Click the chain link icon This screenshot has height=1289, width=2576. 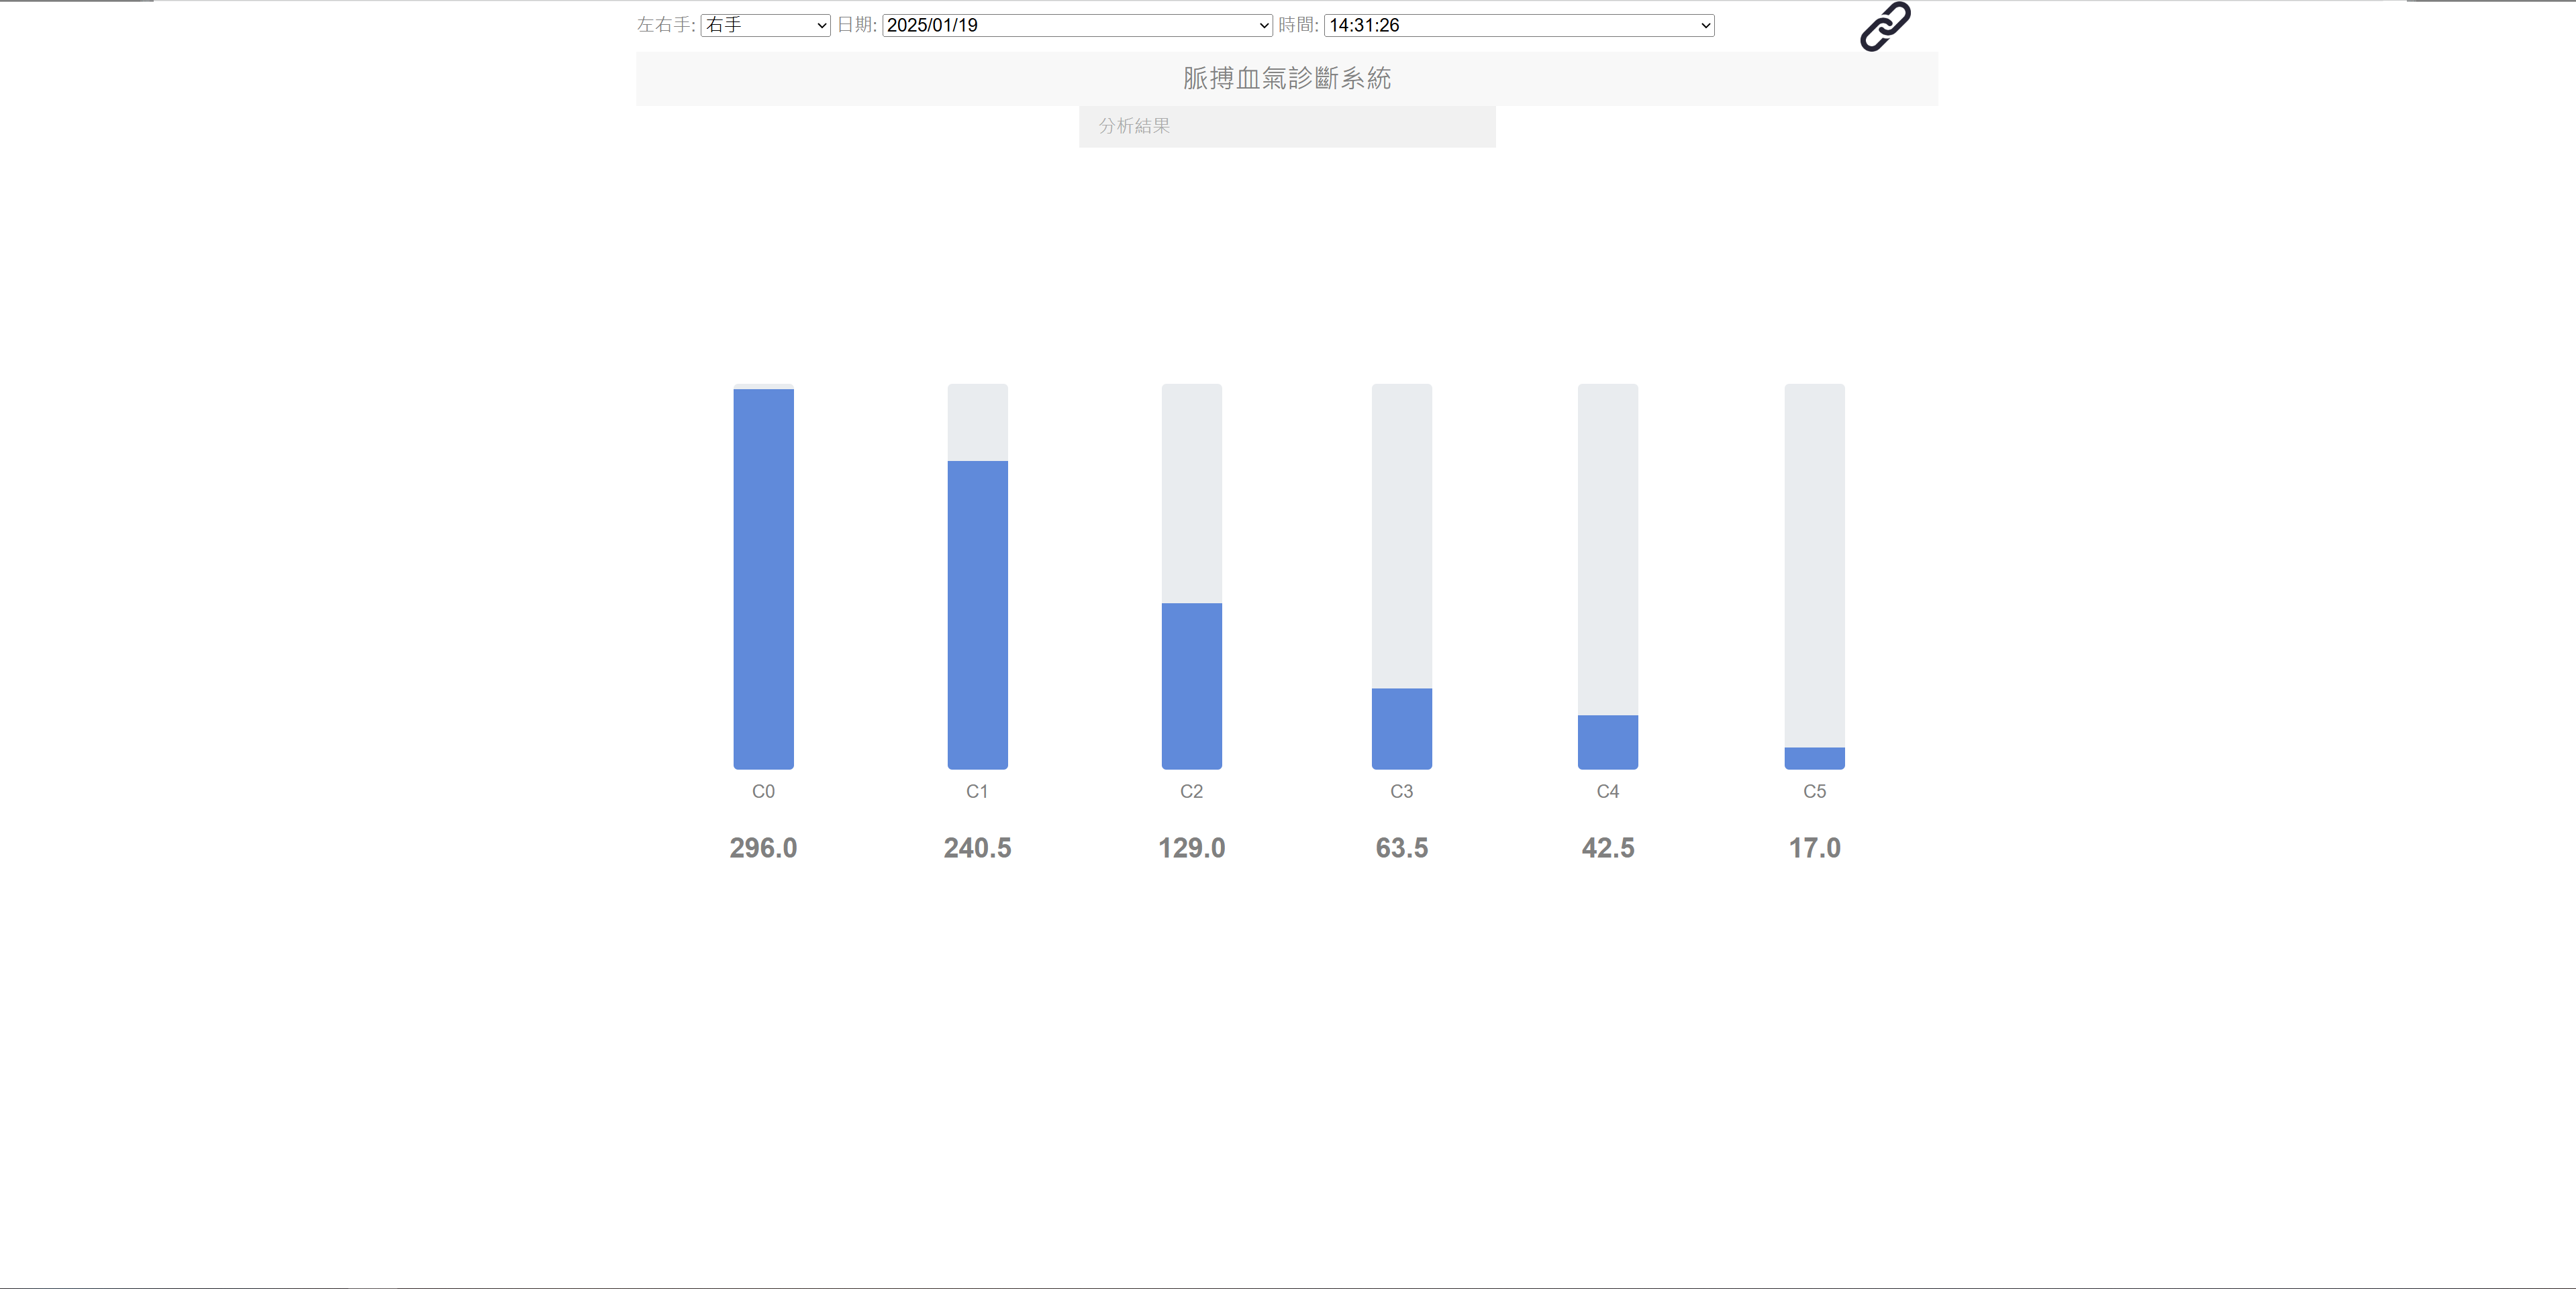point(1884,27)
